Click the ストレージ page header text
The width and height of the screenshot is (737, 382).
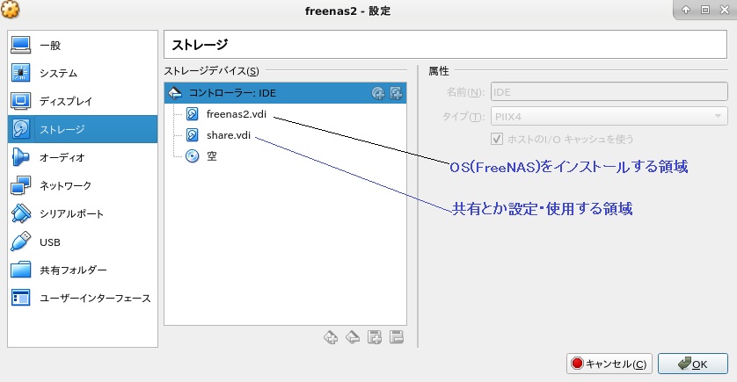point(200,45)
